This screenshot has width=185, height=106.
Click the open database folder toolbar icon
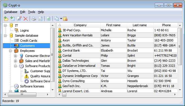[x=6, y=19]
